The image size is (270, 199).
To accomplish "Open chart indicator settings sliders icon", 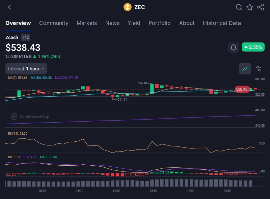I will (259, 69).
